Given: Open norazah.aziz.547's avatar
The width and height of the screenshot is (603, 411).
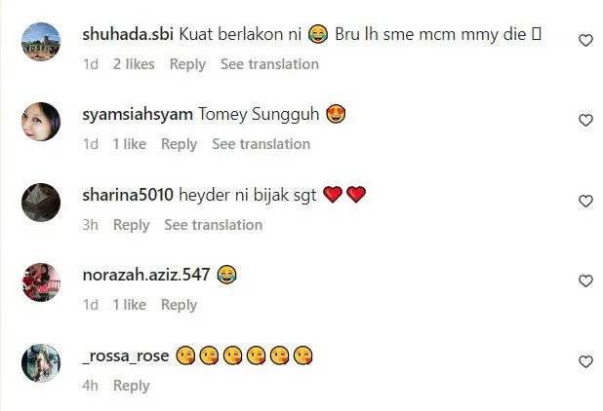Looking at the screenshot, I should [x=41, y=282].
